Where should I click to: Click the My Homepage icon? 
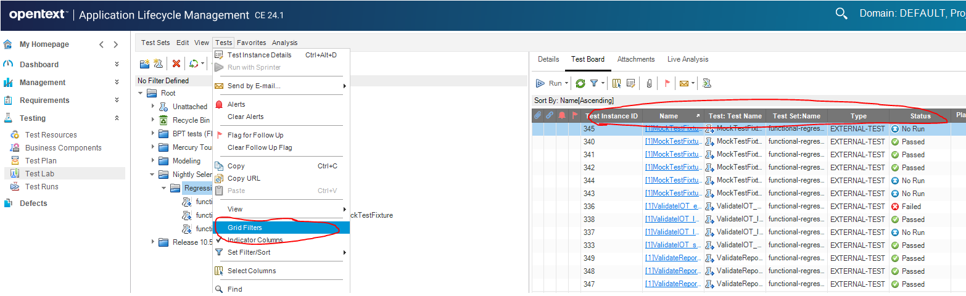coord(7,44)
